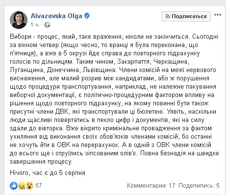Open the three-dots post options menu
226x195 pixels.
click(x=218, y=15)
